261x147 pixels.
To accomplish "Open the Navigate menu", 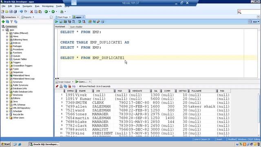I will pos(27,6).
